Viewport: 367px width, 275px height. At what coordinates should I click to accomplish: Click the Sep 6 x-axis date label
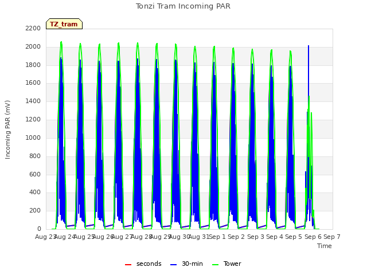tap(313, 237)
